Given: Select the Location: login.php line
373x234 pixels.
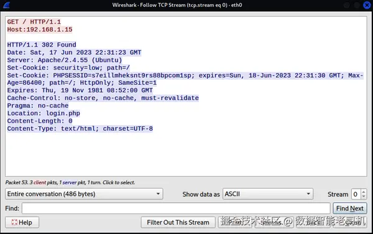Looking at the screenshot, I should (44, 113).
